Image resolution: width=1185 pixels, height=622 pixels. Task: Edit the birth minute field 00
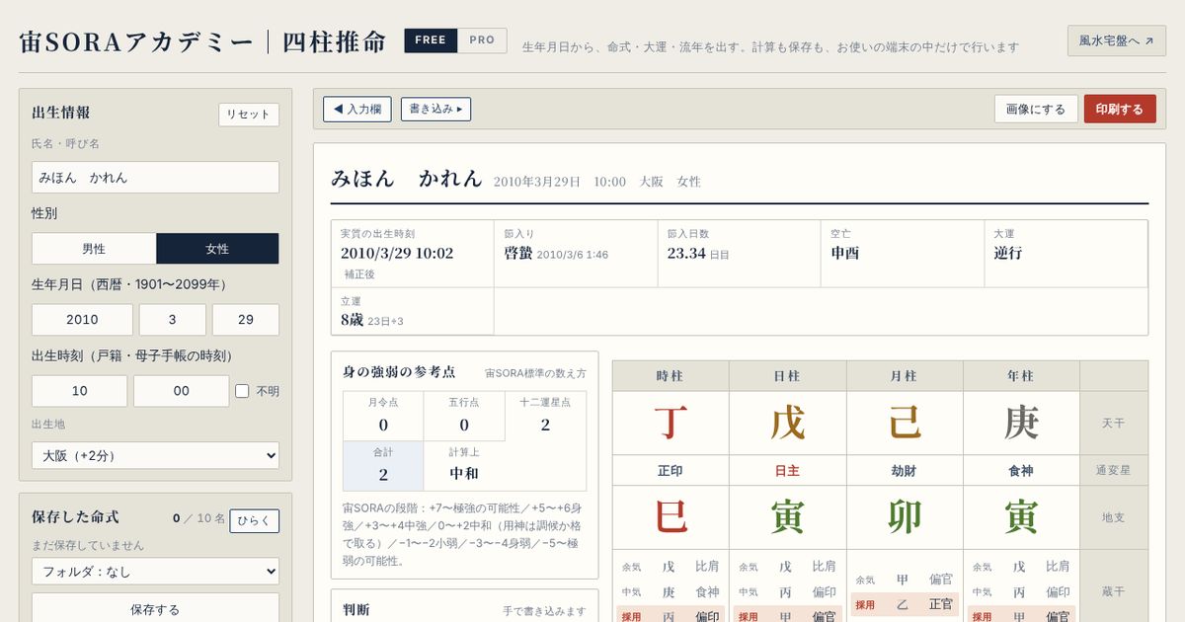tap(181, 391)
